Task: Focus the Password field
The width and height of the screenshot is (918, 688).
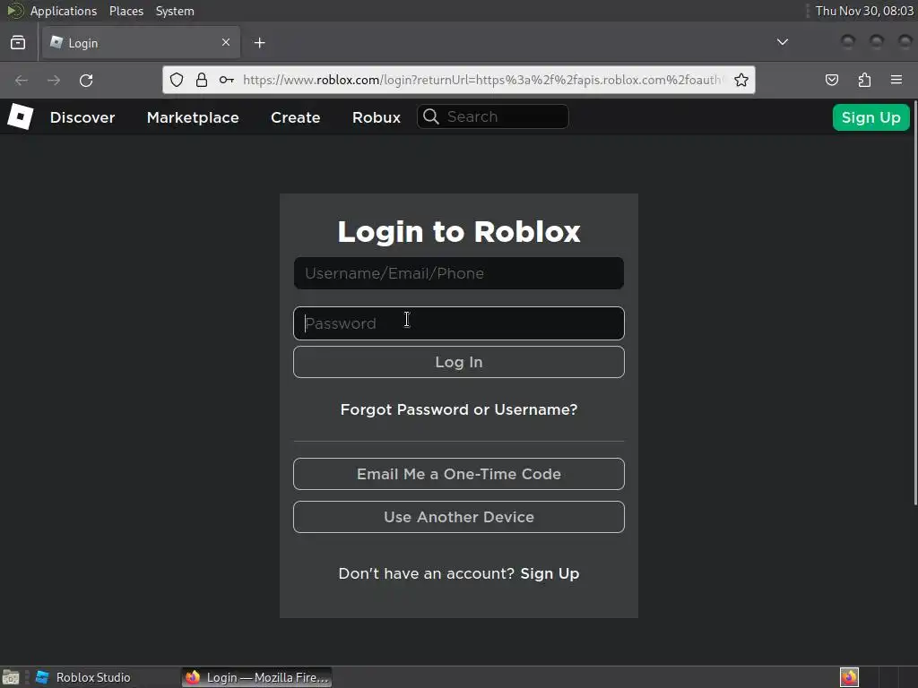Action: tap(459, 323)
